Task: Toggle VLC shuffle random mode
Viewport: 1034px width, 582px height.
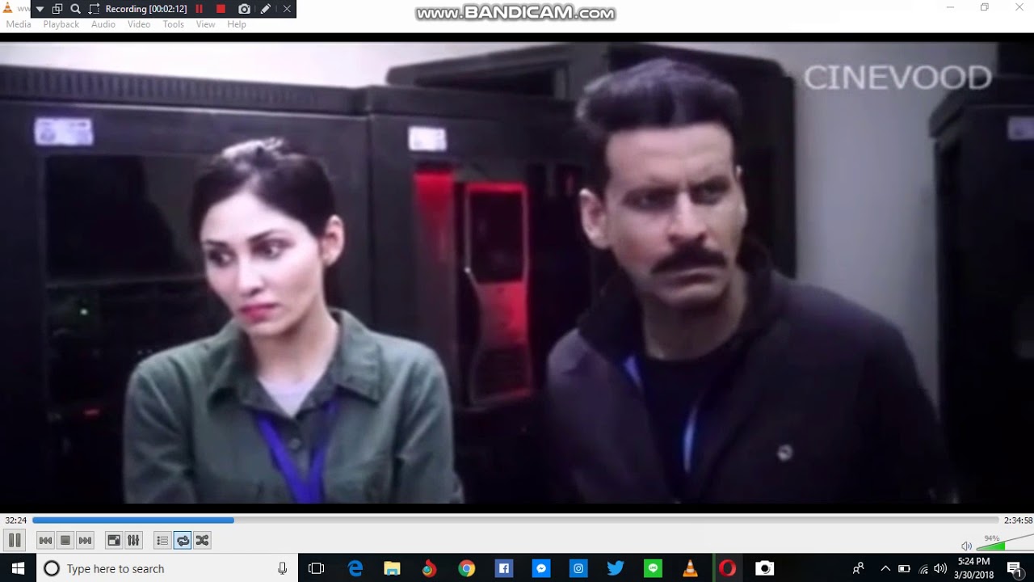Action: [202, 540]
